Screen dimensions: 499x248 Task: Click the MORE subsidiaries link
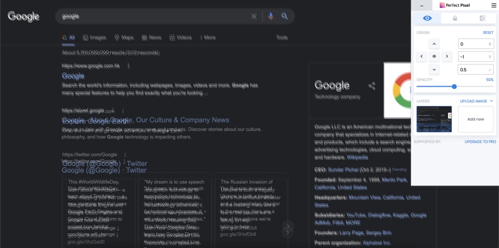click(x=353, y=223)
